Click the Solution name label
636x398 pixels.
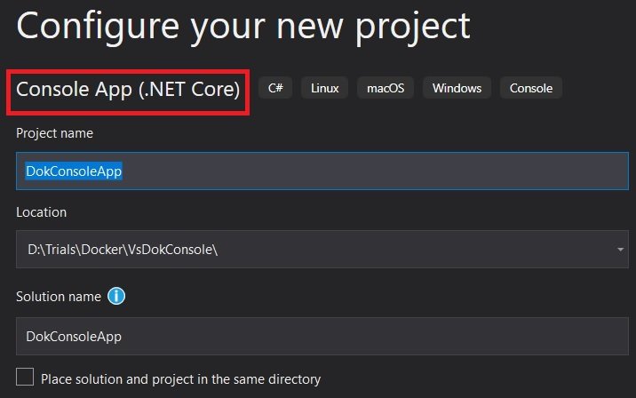pos(59,297)
